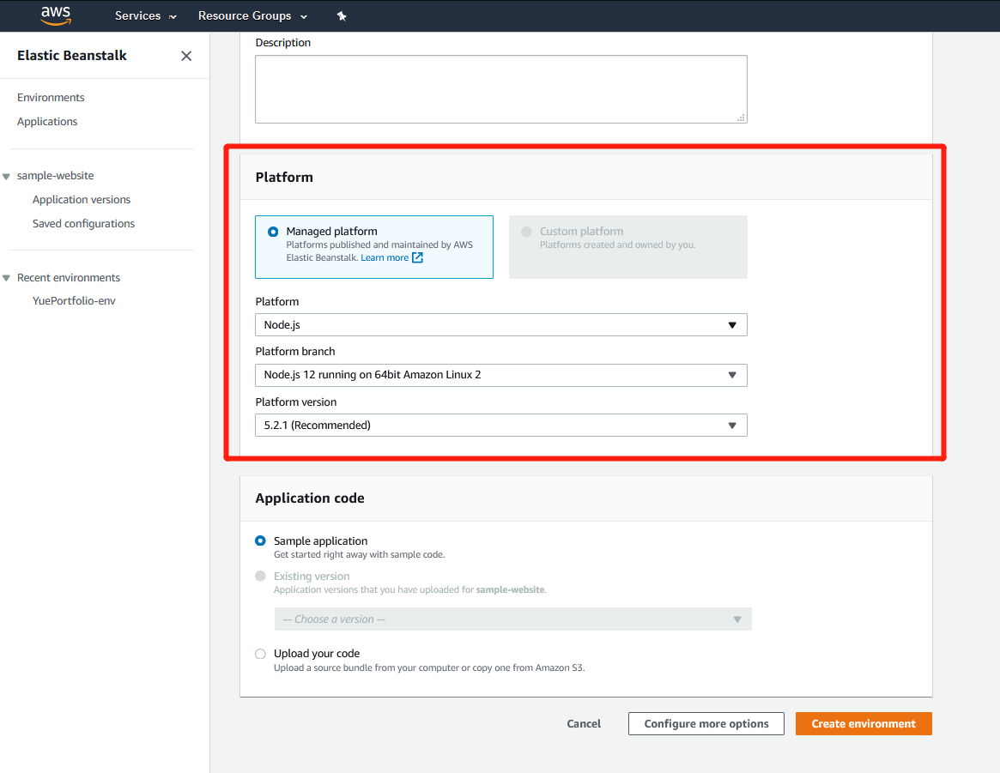Click inside the Description text area
The width and height of the screenshot is (1000, 773).
501,89
